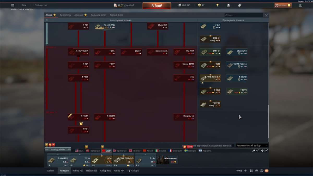Select the Germany flag nation

coord(93,151)
